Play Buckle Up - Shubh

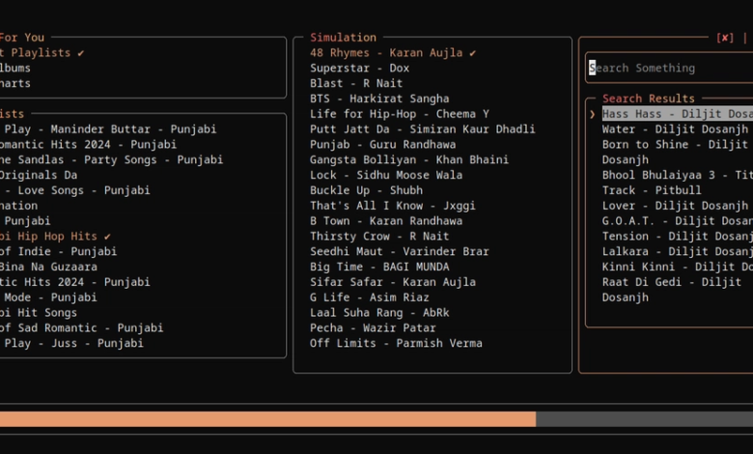[366, 190]
